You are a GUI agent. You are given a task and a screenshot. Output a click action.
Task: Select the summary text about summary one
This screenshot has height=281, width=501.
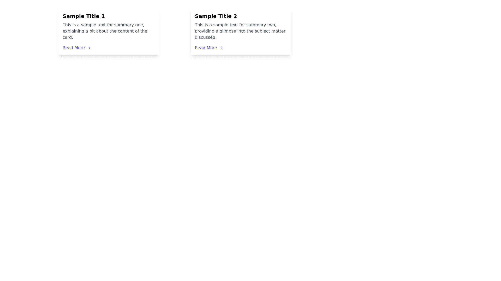105,31
